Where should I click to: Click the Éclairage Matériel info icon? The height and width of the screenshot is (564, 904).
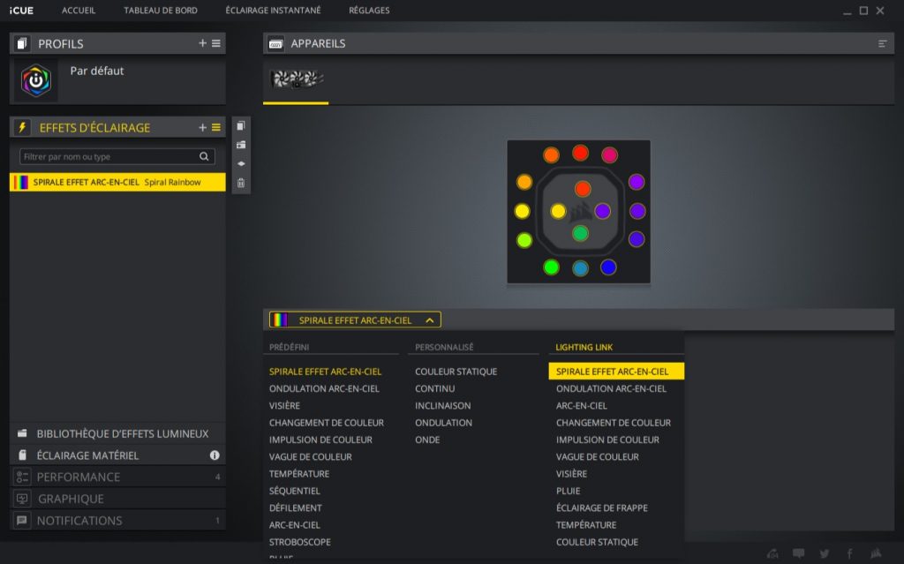click(215, 455)
